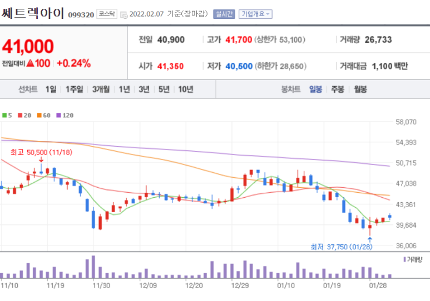Click the +0.24% change rate

[x=73, y=63]
